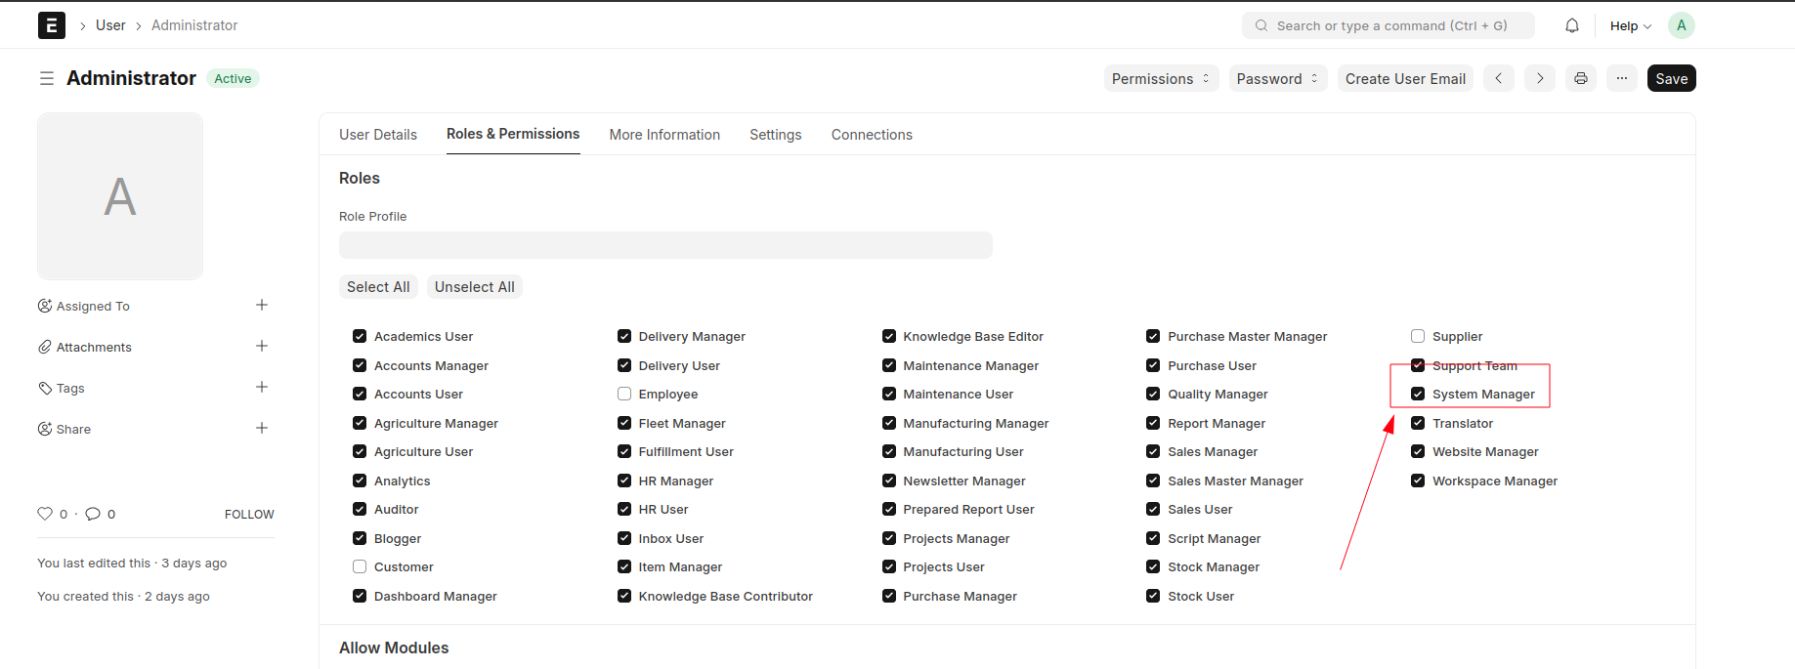This screenshot has width=1795, height=669.
Task: Open the three-dots more options menu
Action: click(x=1621, y=78)
